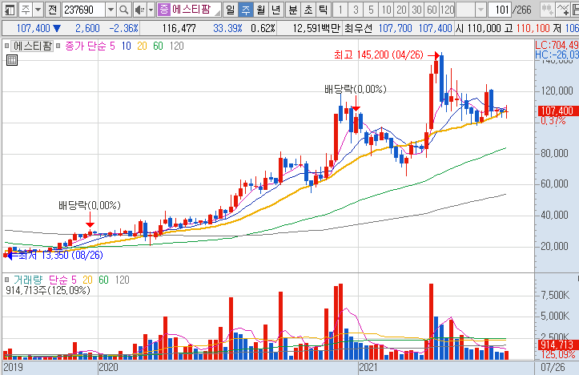Click the gray price MA 120 legend
Viewport: 579px width, 375px height.
coord(176,46)
